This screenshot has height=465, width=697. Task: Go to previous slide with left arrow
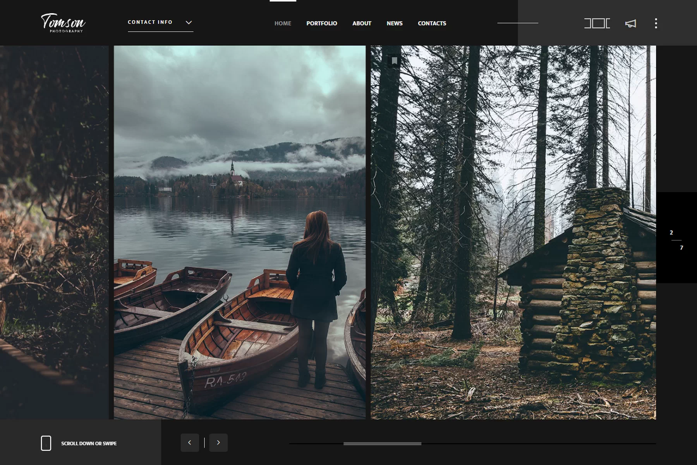point(190,443)
